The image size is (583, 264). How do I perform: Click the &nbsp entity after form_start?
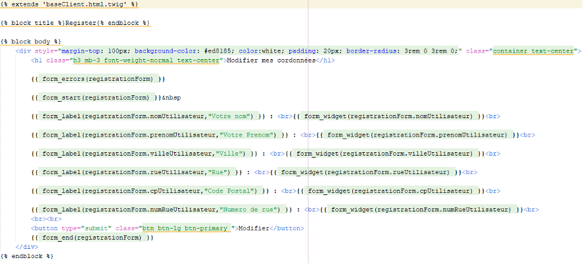[172, 98]
